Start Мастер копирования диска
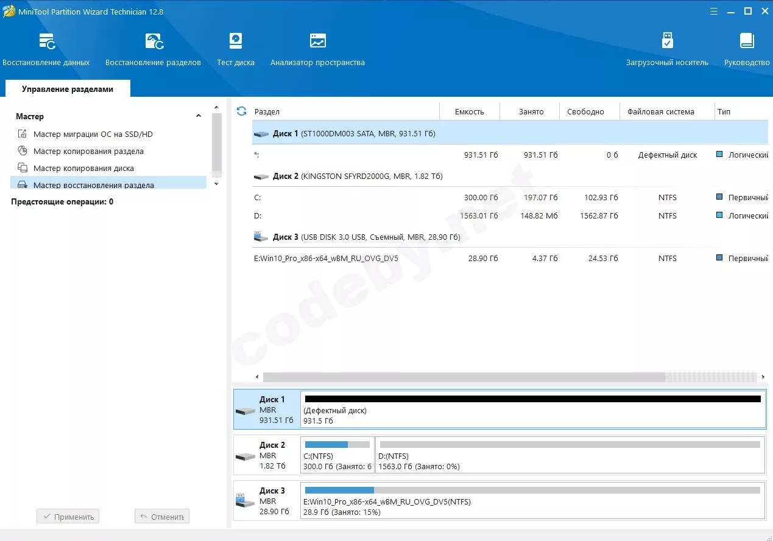The height and width of the screenshot is (541, 773). tap(83, 168)
